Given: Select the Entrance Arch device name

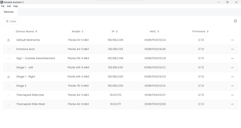Looking at the screenshot, I should pyautogui.click(x=26, y=49).
